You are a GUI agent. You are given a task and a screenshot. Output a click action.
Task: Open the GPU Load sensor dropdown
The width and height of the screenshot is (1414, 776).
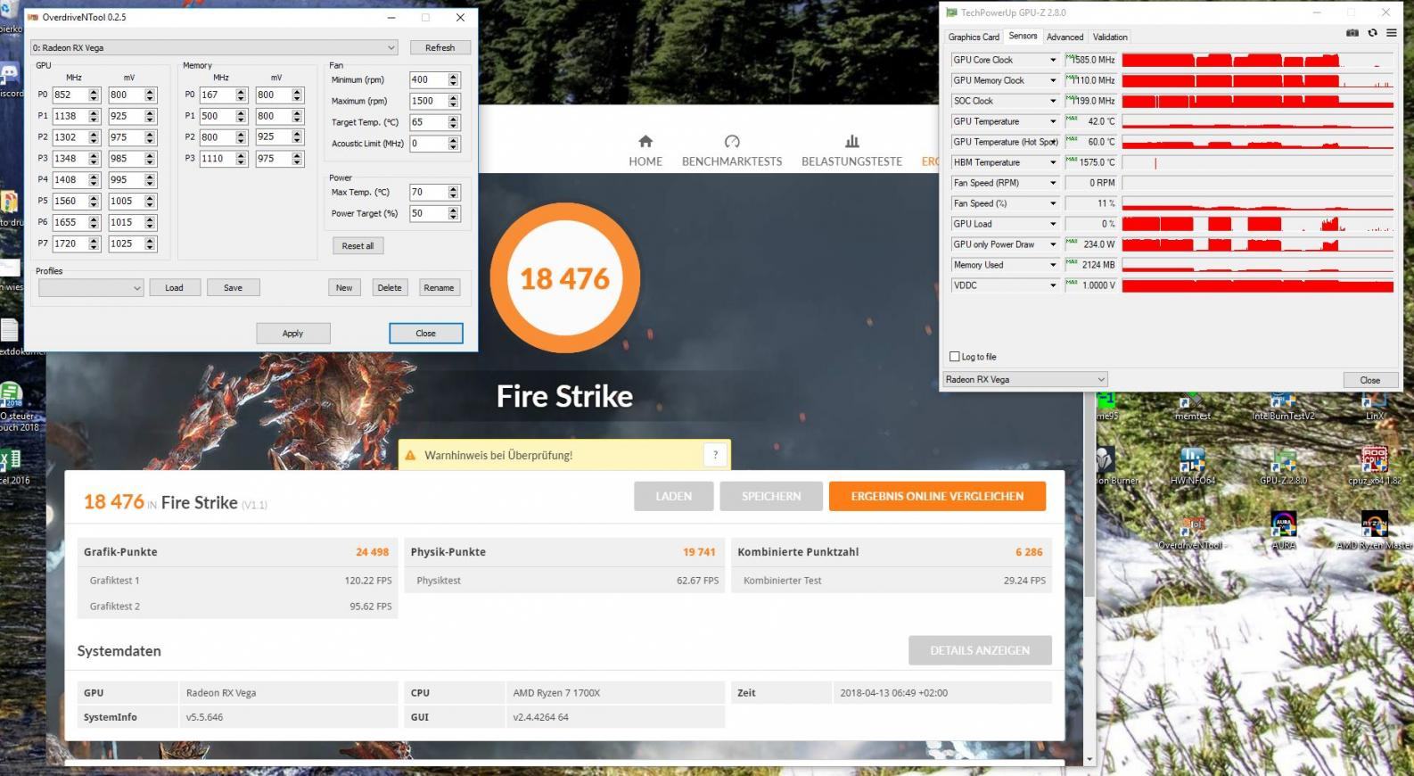(1053, 224)
